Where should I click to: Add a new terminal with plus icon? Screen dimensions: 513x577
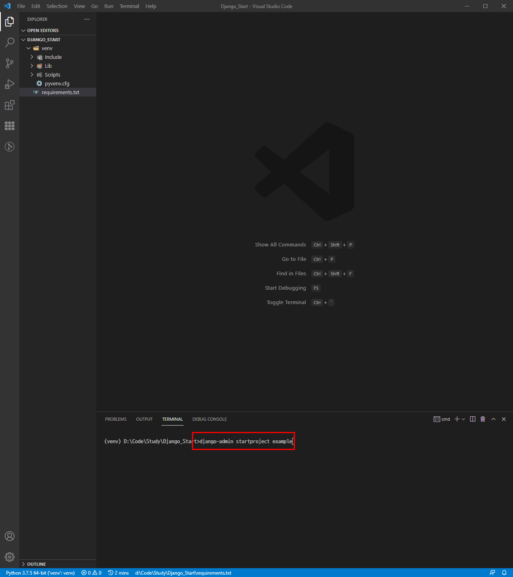point(457,419)
